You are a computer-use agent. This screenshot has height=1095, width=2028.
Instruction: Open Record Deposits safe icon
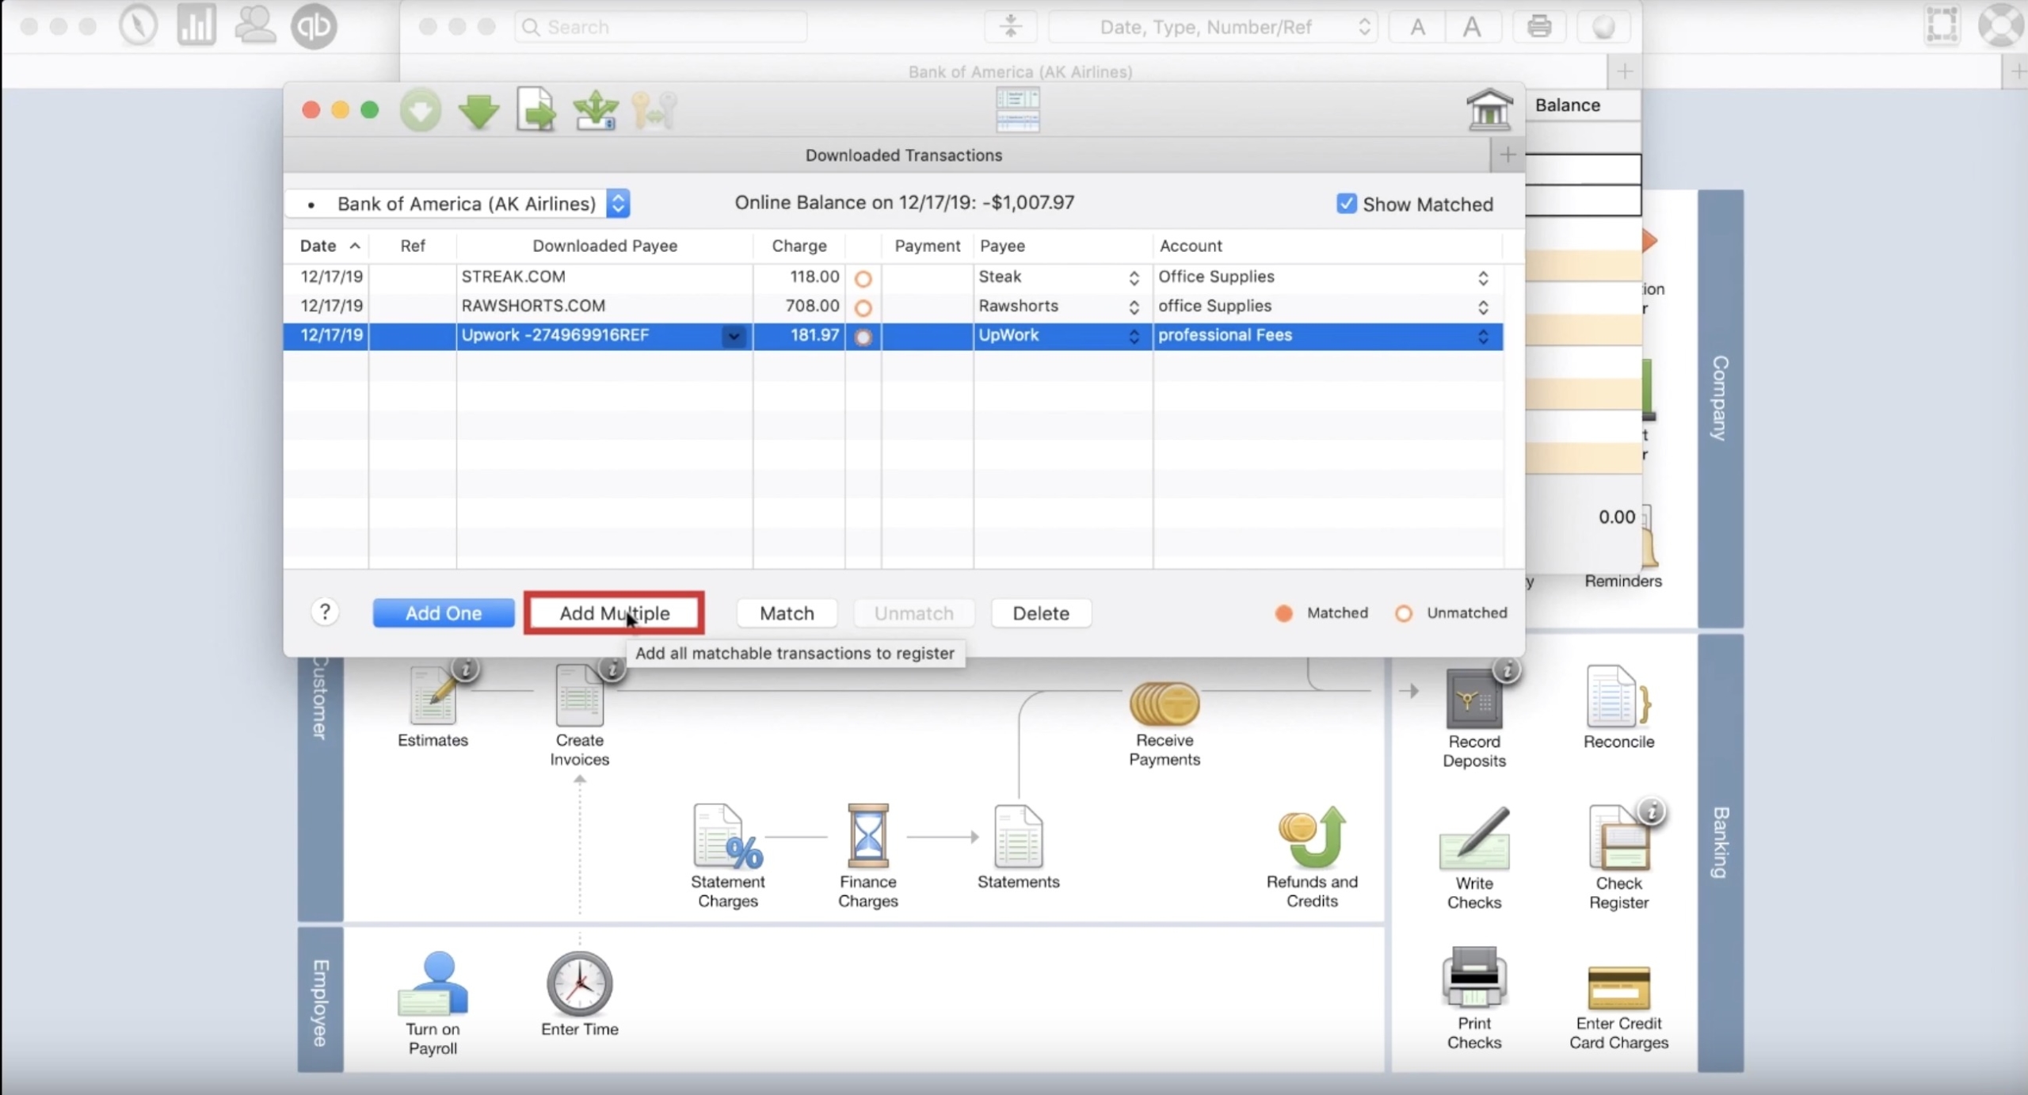point(1474,699)
